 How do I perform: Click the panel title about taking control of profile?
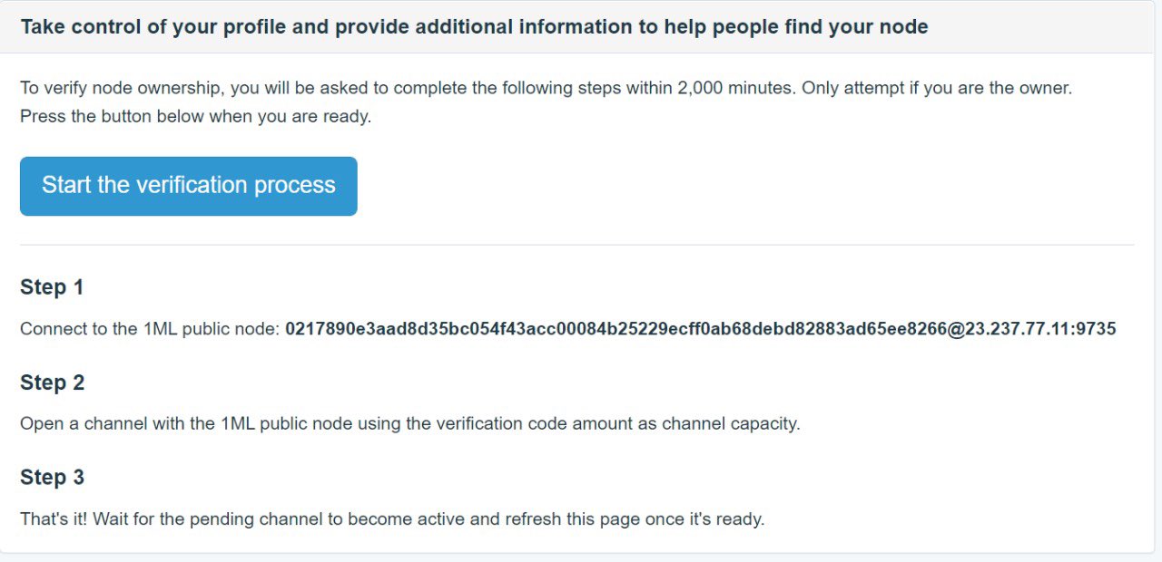click(474, 26)
